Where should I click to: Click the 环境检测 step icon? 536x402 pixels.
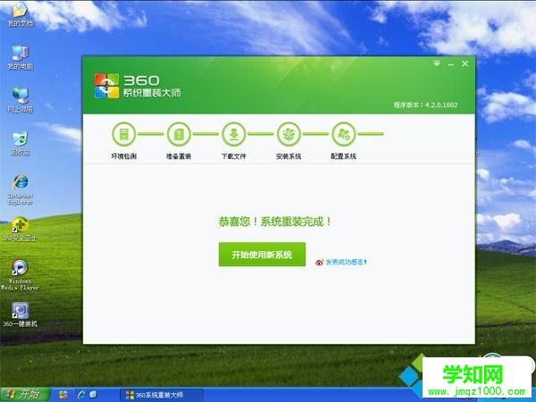click(x=124, y=134)
